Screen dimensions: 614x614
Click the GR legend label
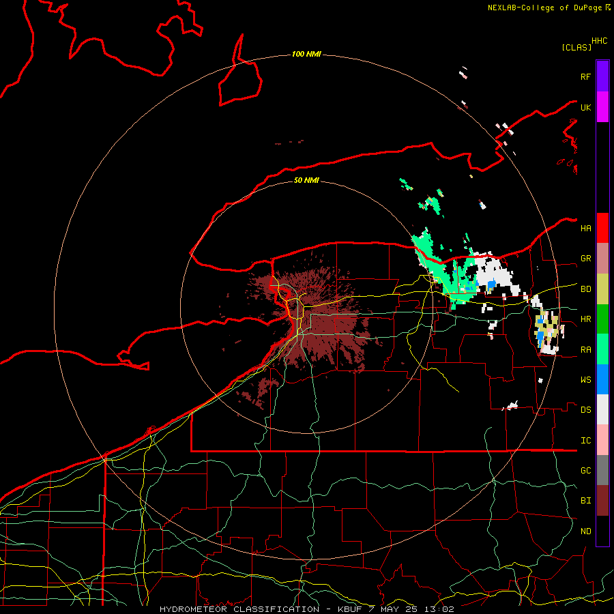(585, 259)
